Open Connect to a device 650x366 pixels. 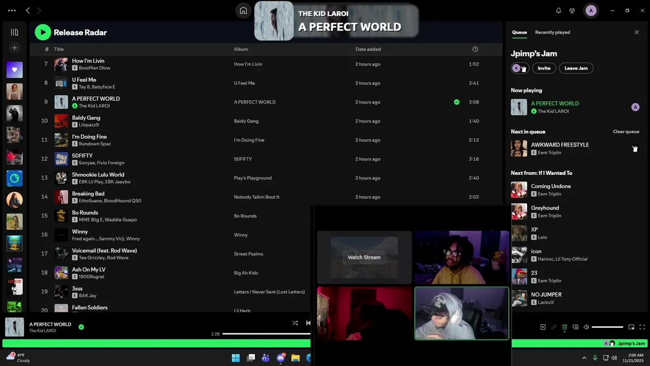coord(575,327)
